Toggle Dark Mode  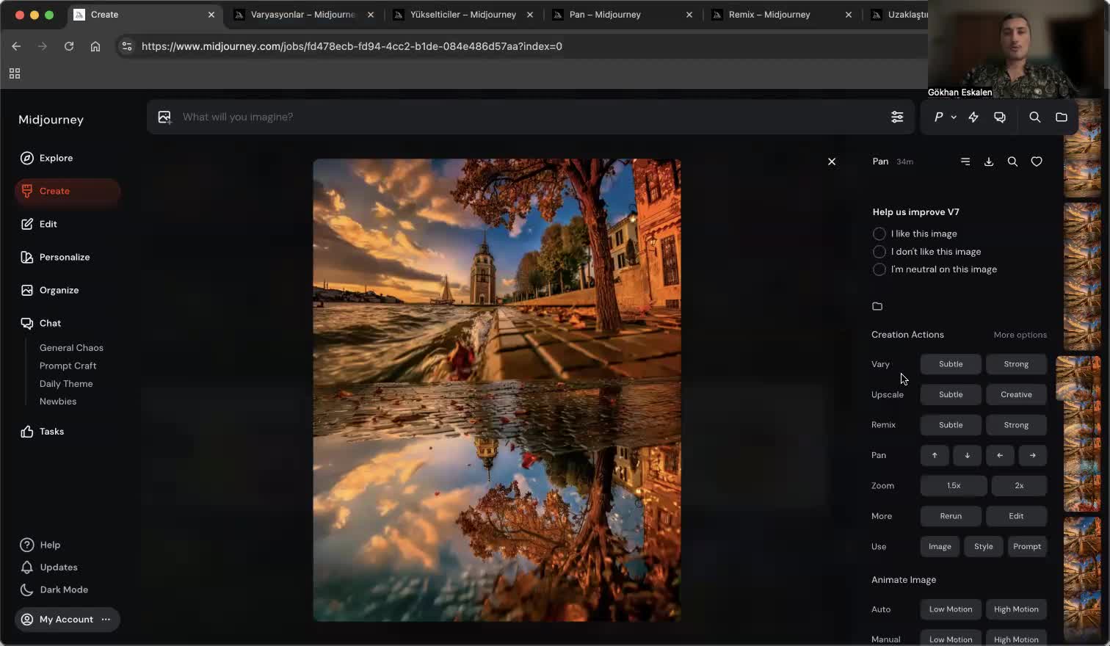(54, 589)
